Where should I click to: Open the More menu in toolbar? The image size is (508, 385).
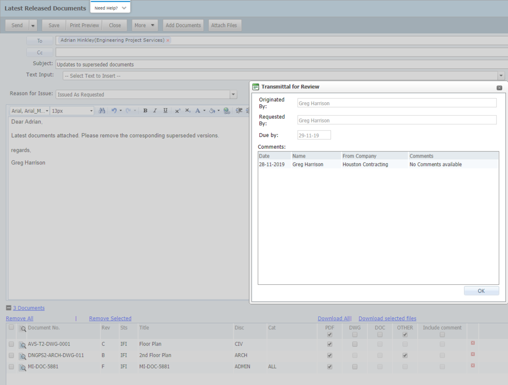tap(144, 25)
